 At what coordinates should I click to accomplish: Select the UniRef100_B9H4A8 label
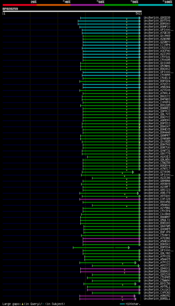[157, 132]
